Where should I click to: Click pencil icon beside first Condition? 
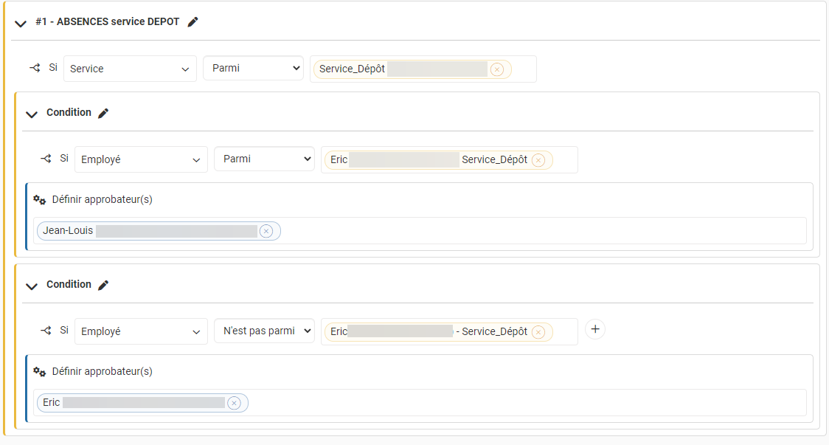(x=103, y=113)
